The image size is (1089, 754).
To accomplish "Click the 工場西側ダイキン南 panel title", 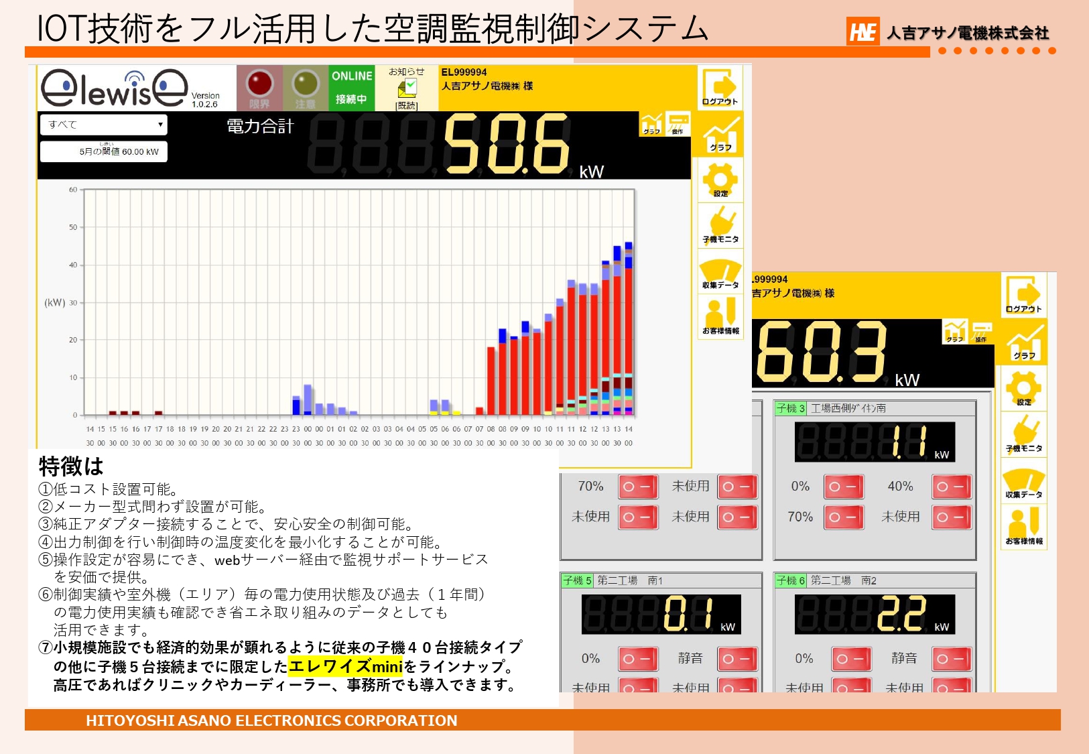I will pyautogui.click(x=848, y=408).
